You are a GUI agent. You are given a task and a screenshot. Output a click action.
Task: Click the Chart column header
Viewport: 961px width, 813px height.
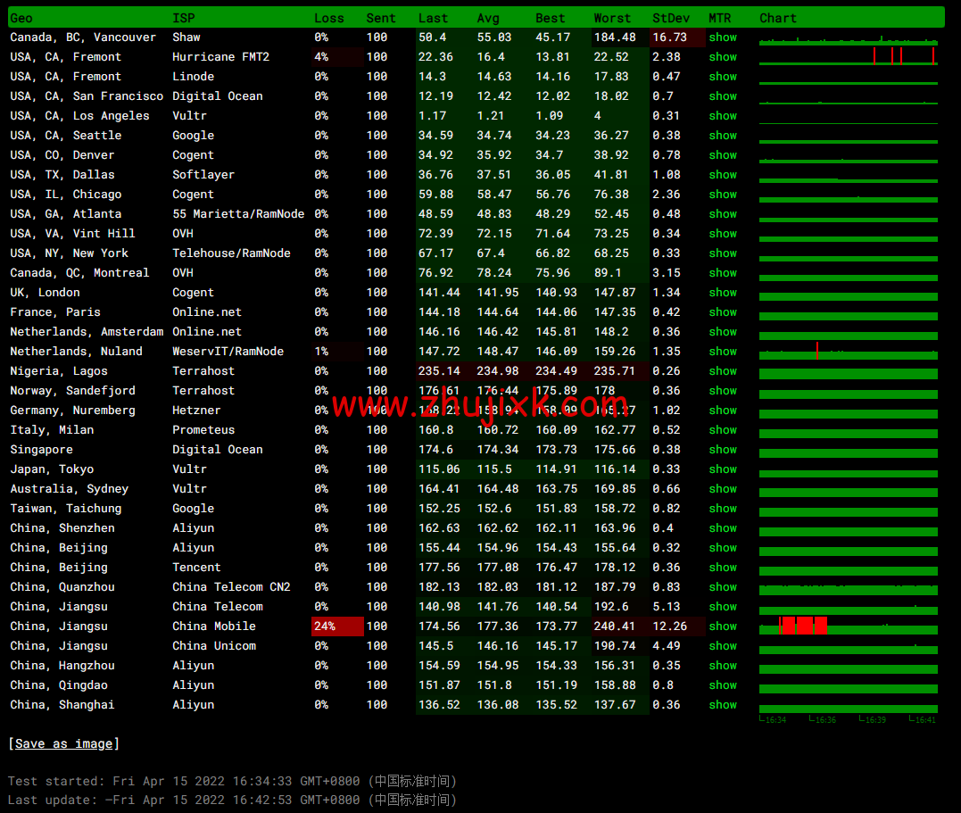[778, 18]
